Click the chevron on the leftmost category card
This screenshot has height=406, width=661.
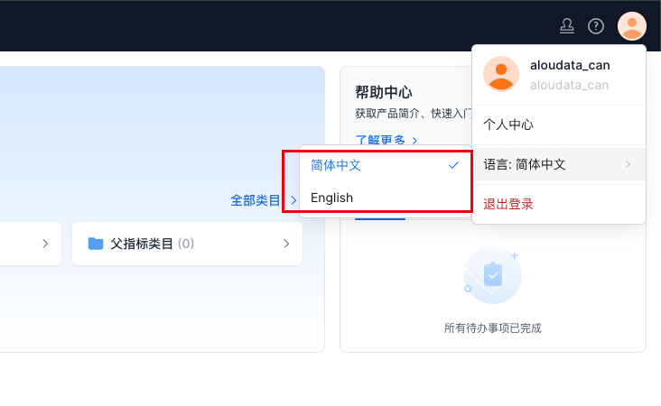point(45,244)
